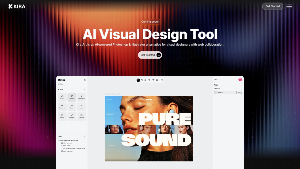The width and height of the screenshot is (300, 169).
Task: Click the Inpaint tool
Action: pos(81,107)
